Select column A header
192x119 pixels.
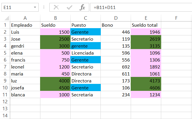tap(25, 18)
